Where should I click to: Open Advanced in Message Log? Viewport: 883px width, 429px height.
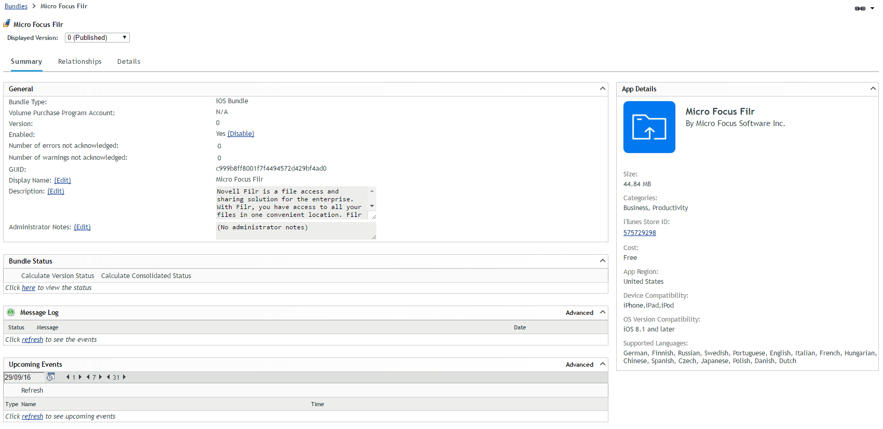[579, 313]
